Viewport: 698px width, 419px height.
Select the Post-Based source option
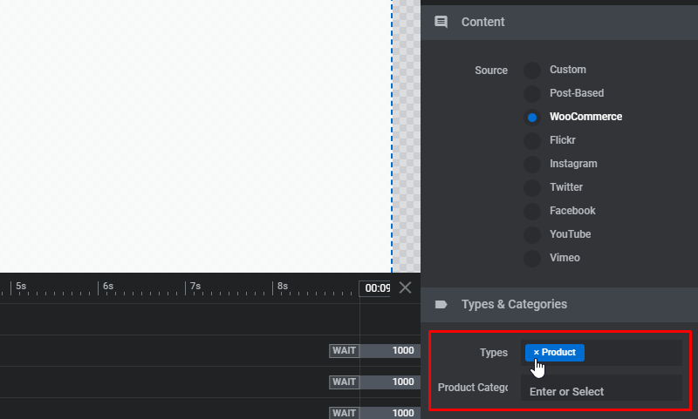pos(532,94)
